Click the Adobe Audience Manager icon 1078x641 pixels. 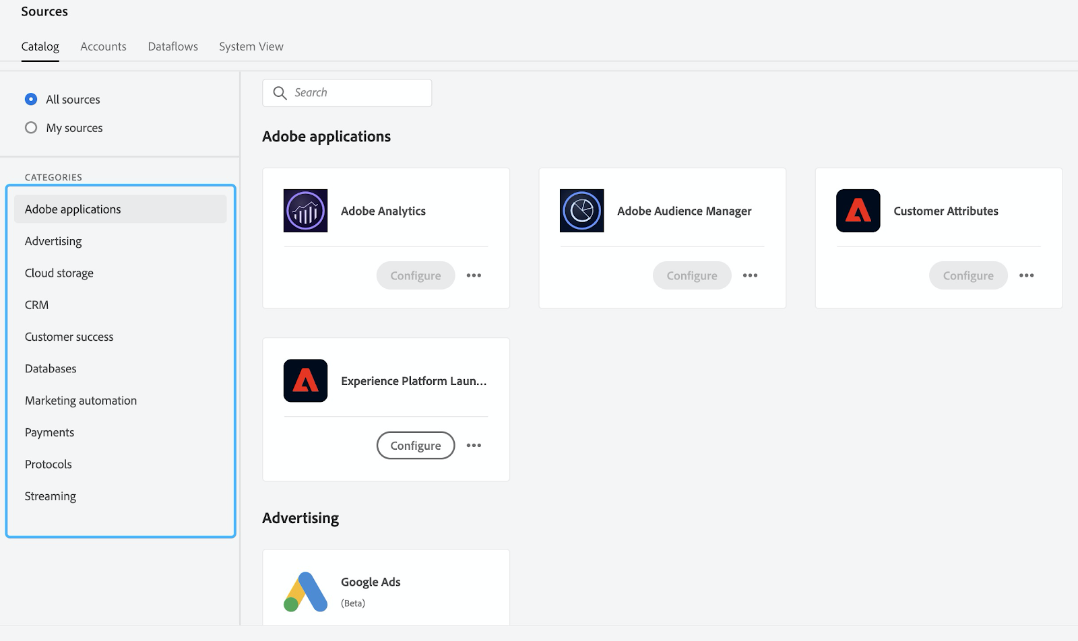point(581,211)
